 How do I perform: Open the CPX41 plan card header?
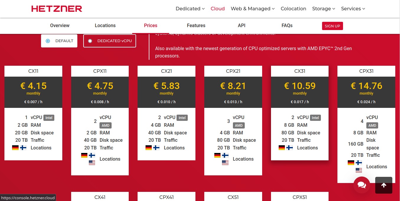[x=166, y=197]
